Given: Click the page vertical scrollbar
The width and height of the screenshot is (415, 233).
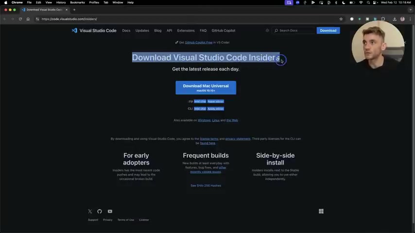Looking at the screenshot, I should [414, 124].
